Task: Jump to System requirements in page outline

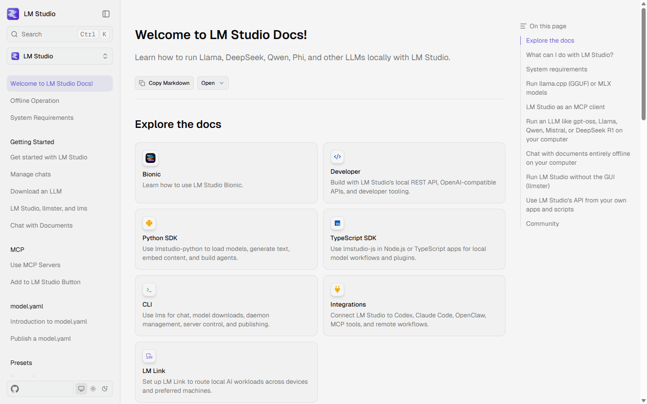Action: 557,69
